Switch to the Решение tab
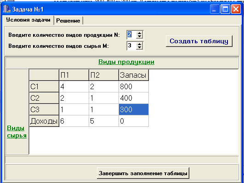Image resolution: width=244 pixels, height=183 pixels. (68, 21)
